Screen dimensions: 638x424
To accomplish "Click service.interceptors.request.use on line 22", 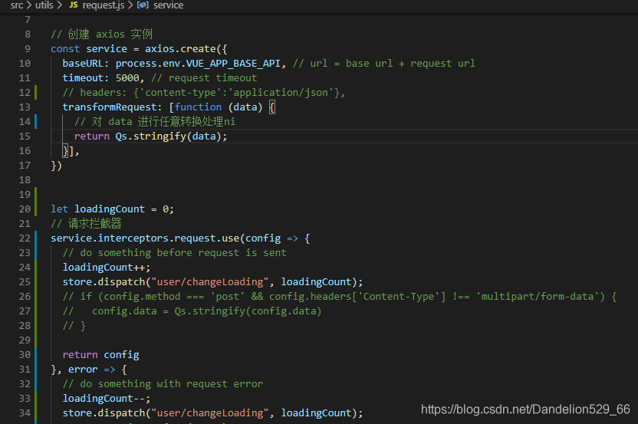I will 144,238.
